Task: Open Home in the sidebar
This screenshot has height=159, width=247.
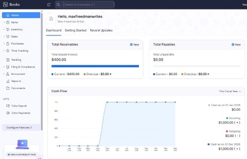Action: pyautogui.click(x=21, y=15)
